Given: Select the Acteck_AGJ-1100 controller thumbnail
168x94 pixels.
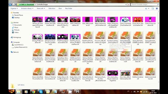Looking at the screenshot, I should point(50,19).
